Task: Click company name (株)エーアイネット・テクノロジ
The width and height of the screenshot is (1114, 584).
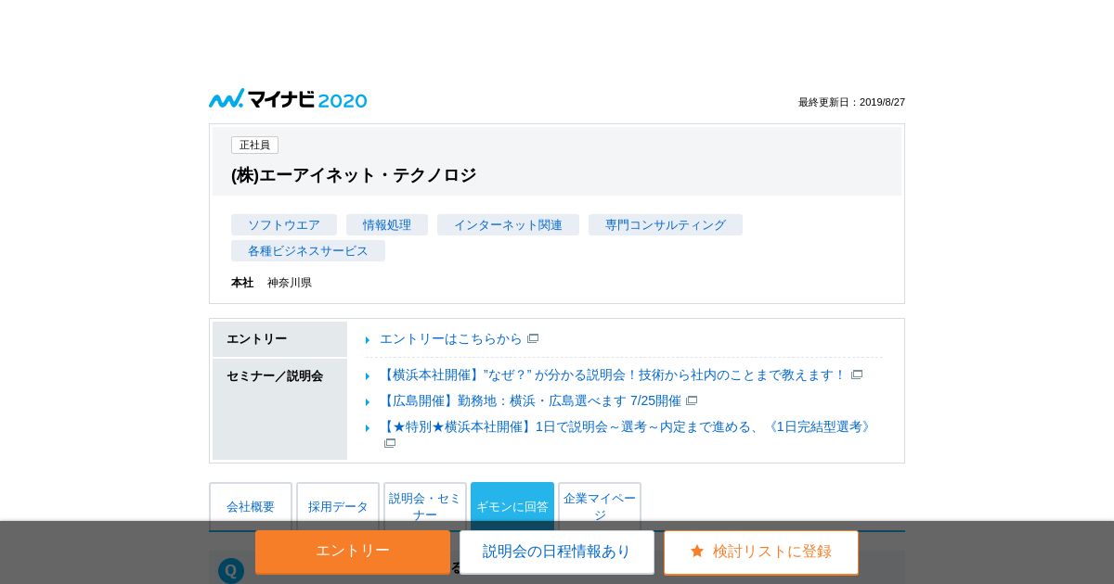Action: [x=354, y=175]
